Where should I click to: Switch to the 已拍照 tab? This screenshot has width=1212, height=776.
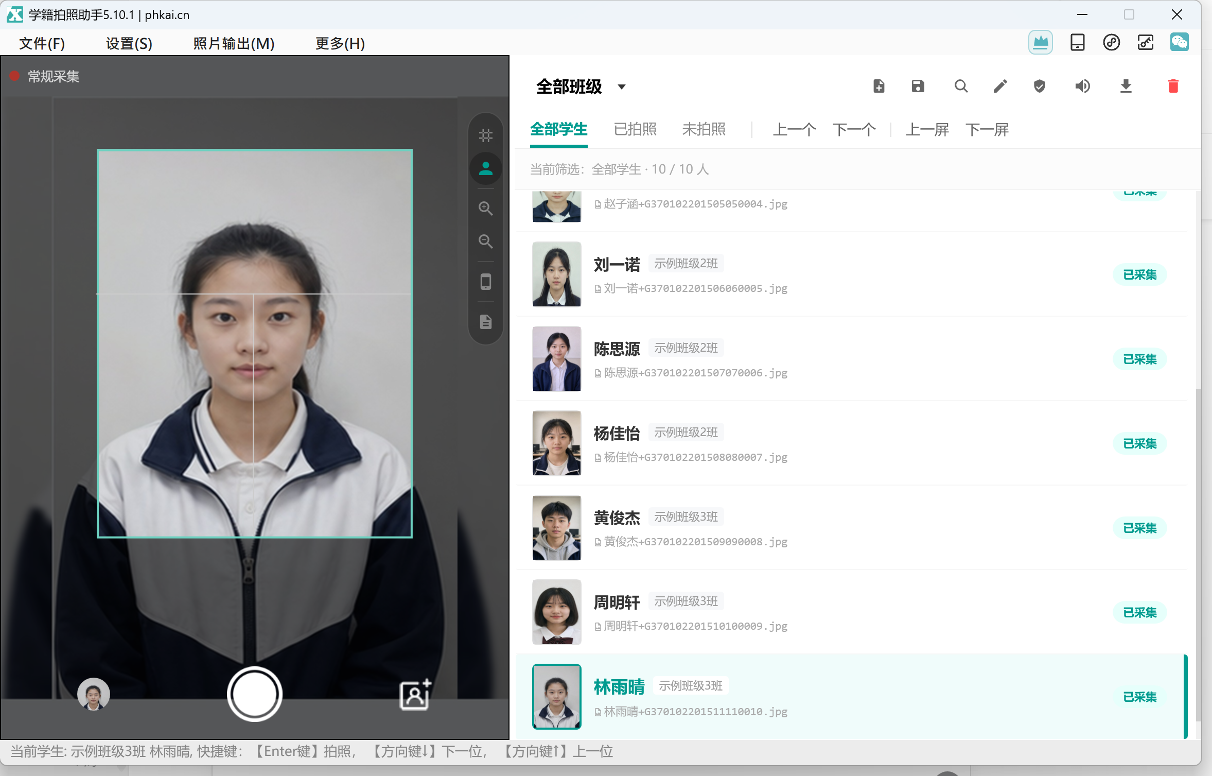tap(635, 129)
